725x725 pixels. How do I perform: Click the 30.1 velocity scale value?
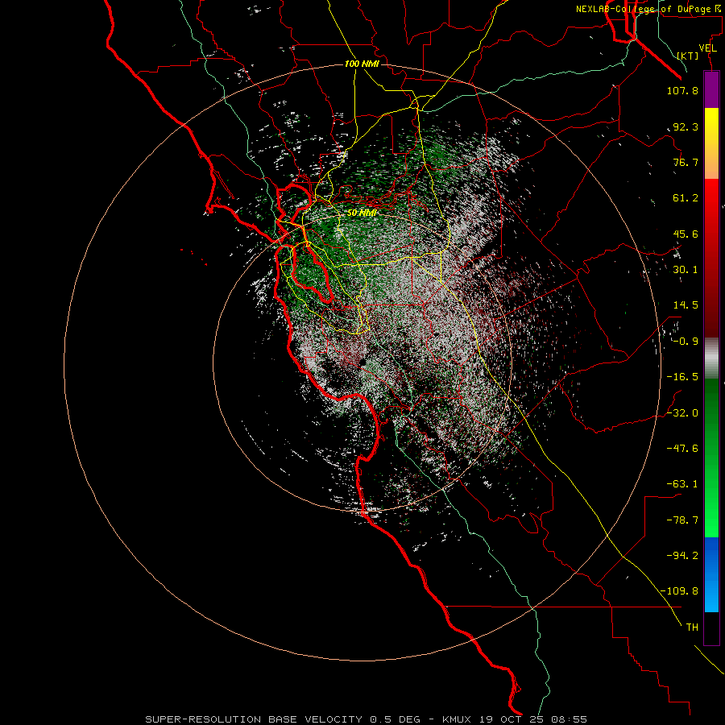click(686, 270)
